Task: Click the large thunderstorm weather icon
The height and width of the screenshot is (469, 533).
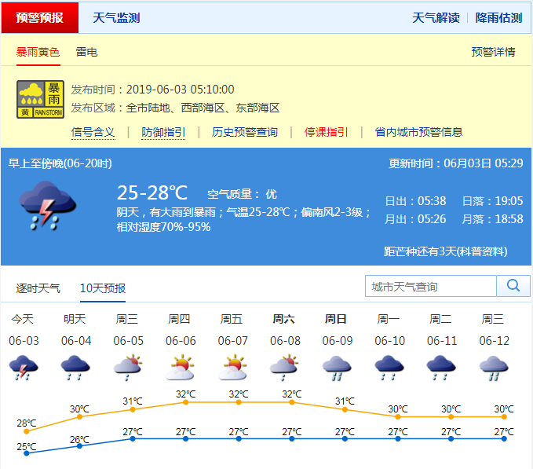Action: (48, 206)
